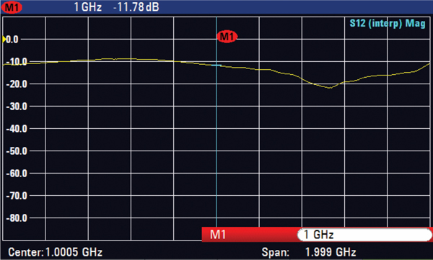The width and height of the screenshot is (433, 260).
Task: Click the yellow reference level arrow
Action: click(4, 39)
